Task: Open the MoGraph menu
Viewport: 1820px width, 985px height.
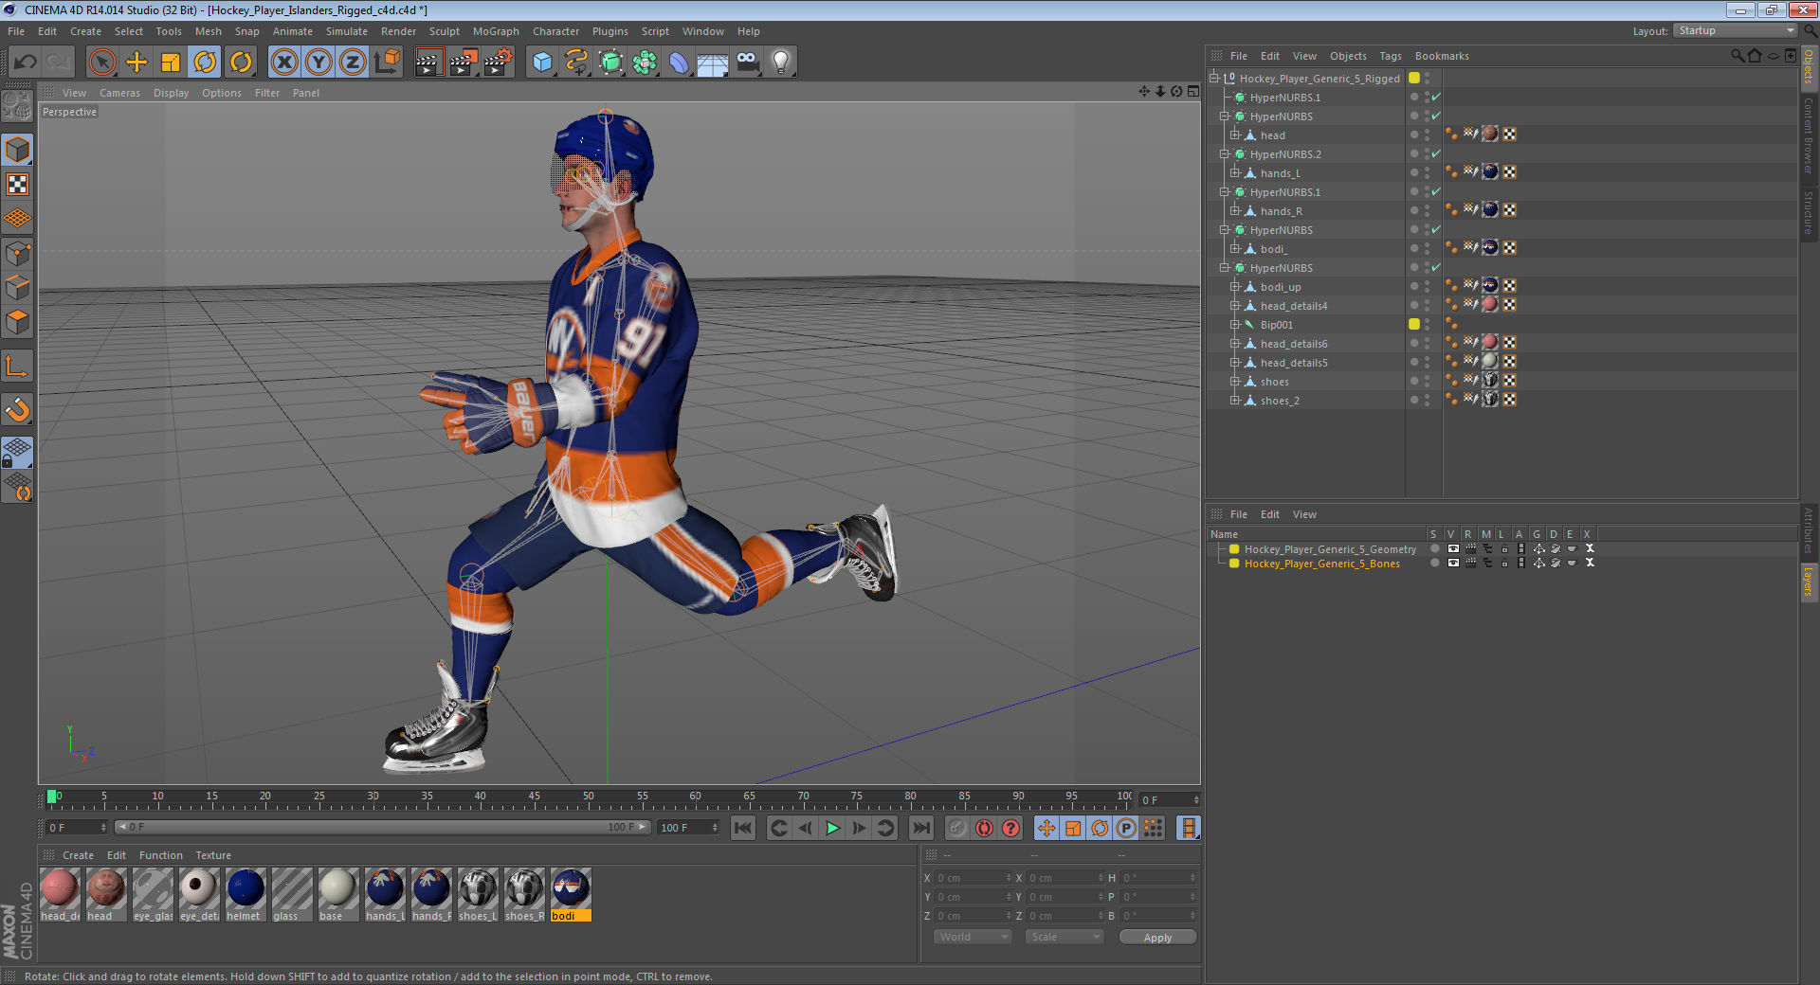Action: tap(496, 31)
